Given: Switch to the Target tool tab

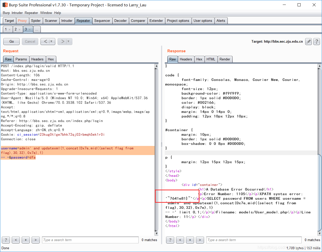Looking at the screenshot, I should pos(9,21).
